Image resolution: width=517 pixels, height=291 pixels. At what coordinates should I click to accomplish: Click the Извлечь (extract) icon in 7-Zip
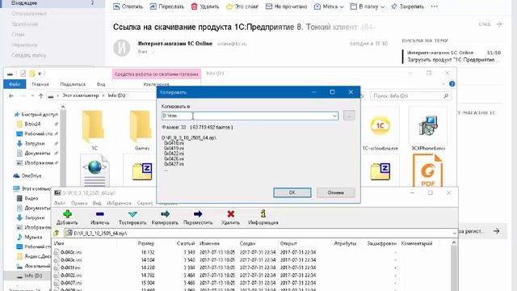point(100,214)
